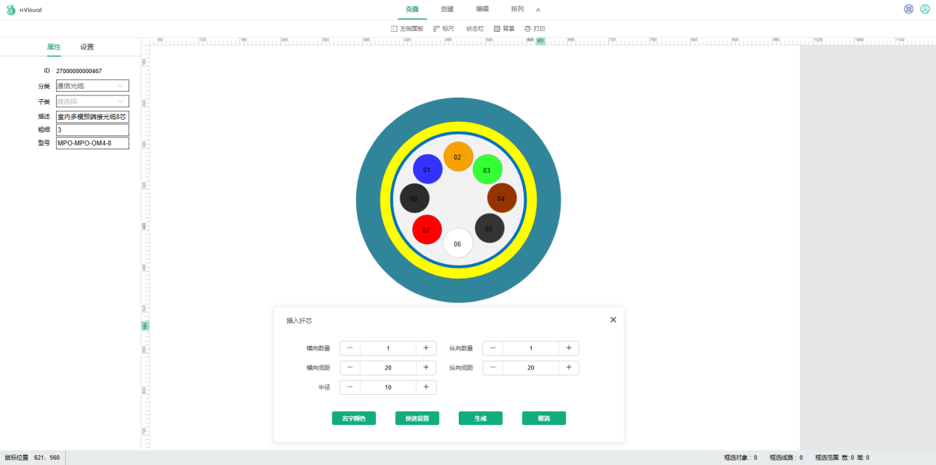
Task: Select black fiber core 08
Action: point(414,199)
